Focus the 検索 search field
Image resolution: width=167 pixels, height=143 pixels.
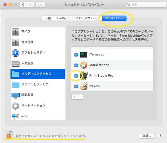pos(146,4)
